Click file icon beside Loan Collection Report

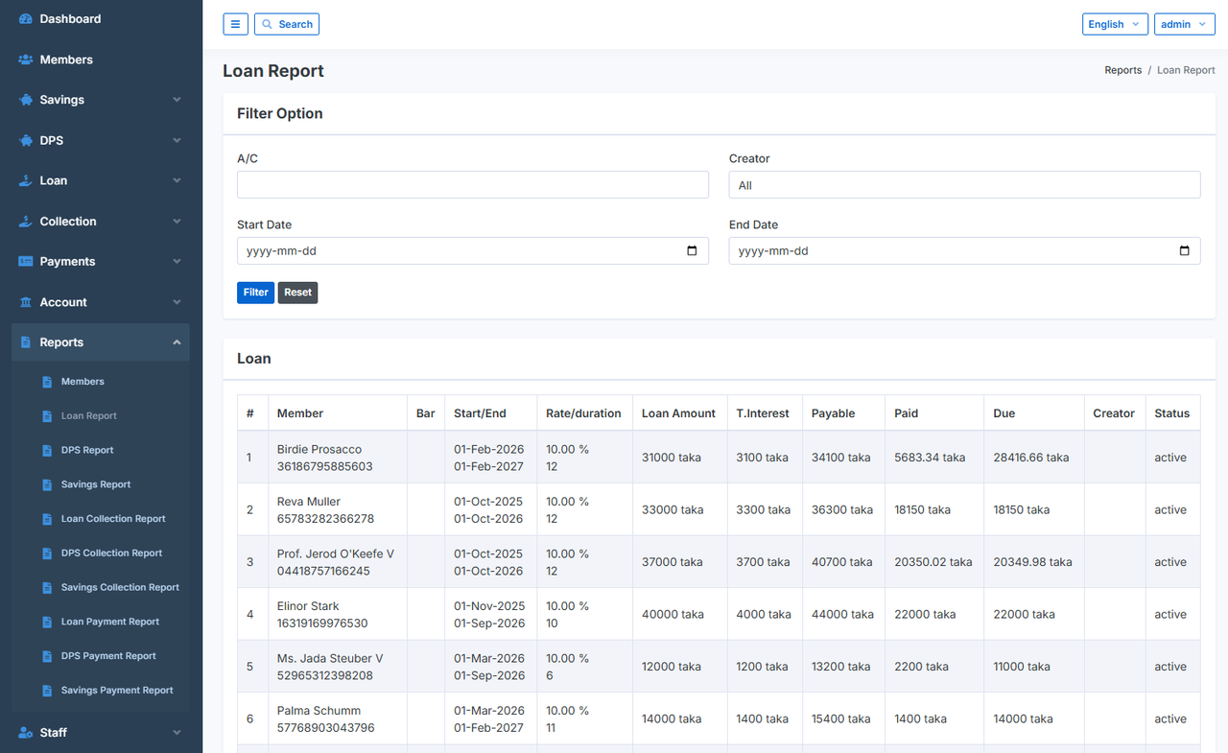(47, 519)
